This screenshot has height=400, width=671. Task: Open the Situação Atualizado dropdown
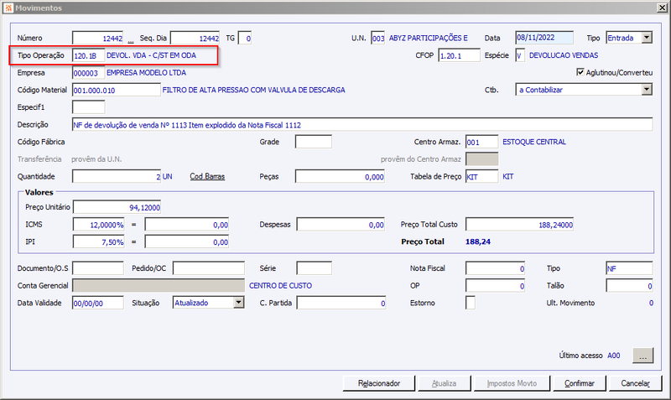(x=239, y=303)
